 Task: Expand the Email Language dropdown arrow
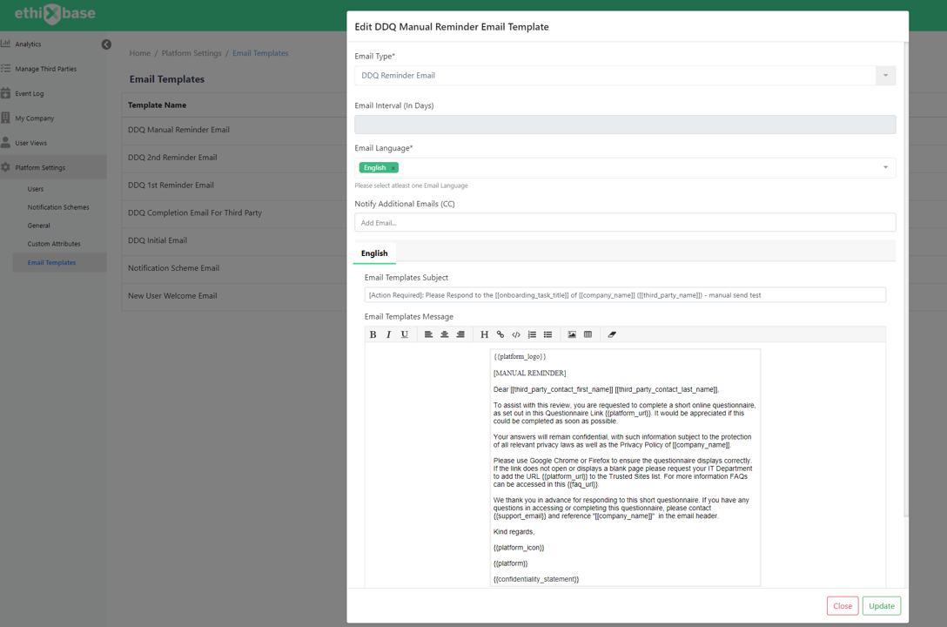pos(885,167)
